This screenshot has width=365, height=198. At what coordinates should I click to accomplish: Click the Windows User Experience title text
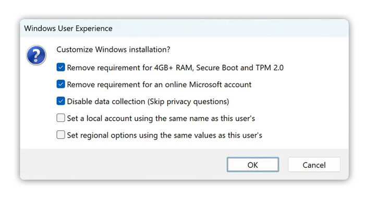click(x=68, y=28)
